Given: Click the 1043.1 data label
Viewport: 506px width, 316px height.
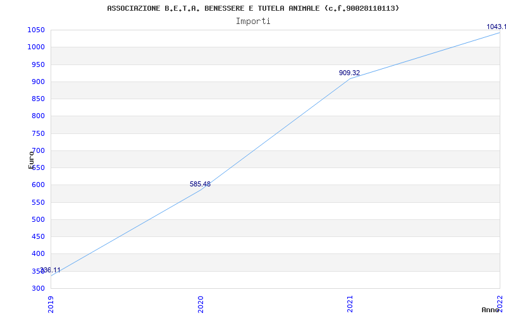Looking at the screenshot, I should [497, 27].
